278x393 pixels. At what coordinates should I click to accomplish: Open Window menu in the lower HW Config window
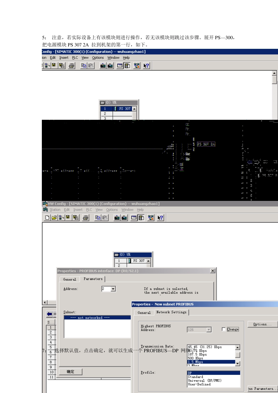(x=128, y=210)
